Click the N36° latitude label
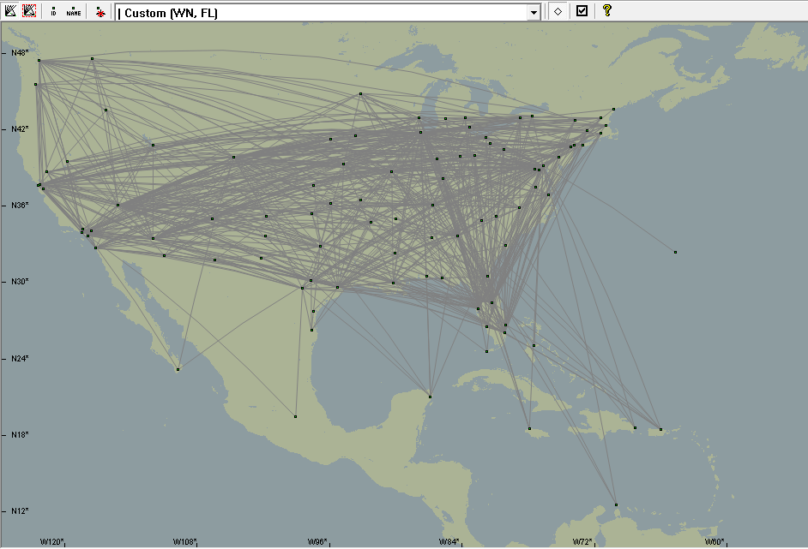The height and width of the screenshot is (549, 808). pos(20,206)
